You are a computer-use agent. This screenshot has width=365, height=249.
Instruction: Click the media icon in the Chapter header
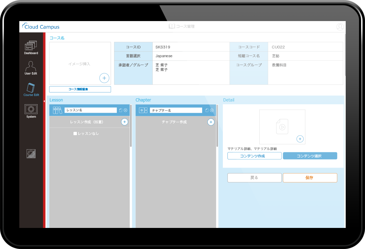coord(144,110)
